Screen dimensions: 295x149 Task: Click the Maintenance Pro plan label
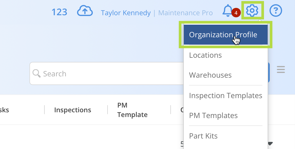186,13
